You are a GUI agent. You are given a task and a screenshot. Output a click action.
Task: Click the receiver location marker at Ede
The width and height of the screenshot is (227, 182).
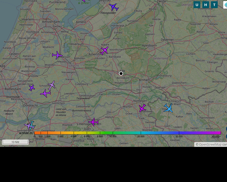click(121, 74)
